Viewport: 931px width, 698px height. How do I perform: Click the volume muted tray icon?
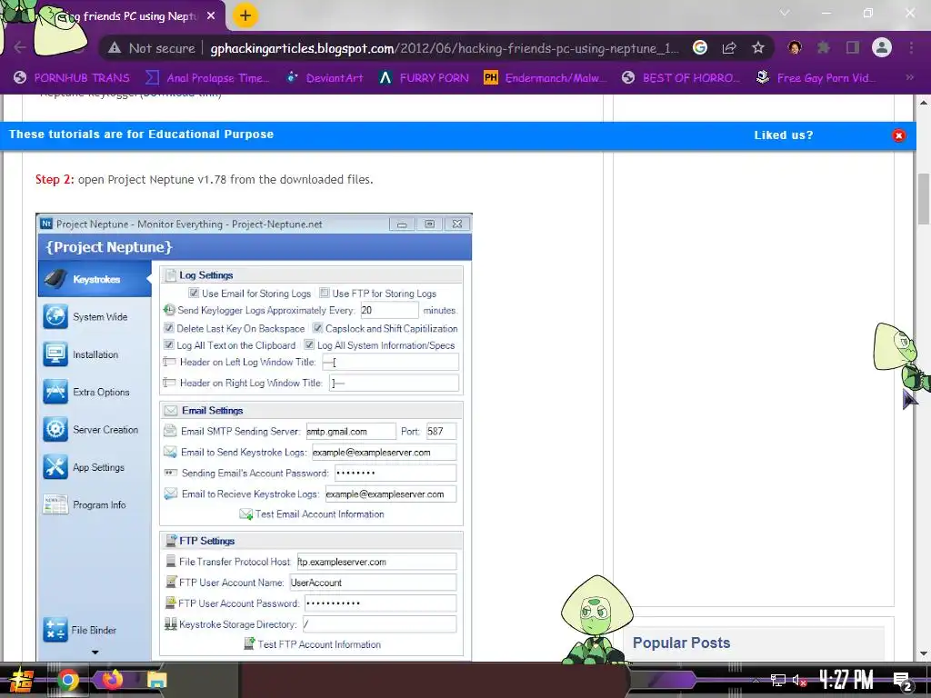799,680
